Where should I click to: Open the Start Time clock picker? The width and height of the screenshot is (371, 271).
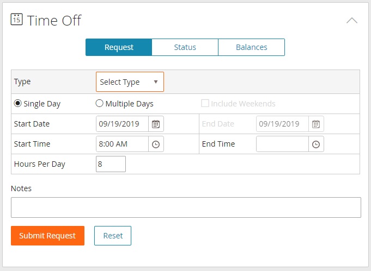click(x=156, y=144)
